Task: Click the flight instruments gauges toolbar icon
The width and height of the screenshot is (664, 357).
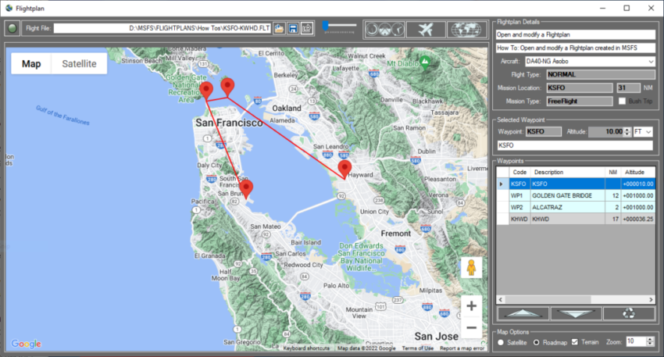Action: pos(384,29)
